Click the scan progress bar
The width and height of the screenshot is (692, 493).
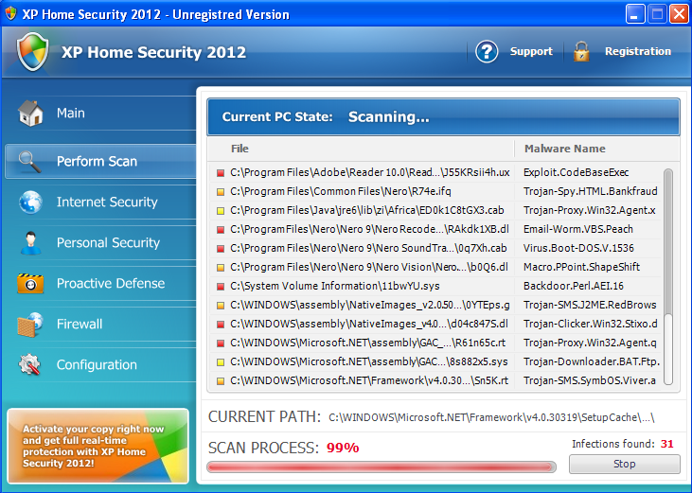(x=381, y=467)
